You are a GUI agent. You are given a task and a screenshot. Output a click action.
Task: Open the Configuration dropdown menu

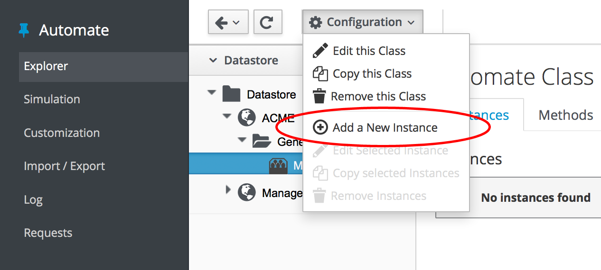[x=362, y=22]
